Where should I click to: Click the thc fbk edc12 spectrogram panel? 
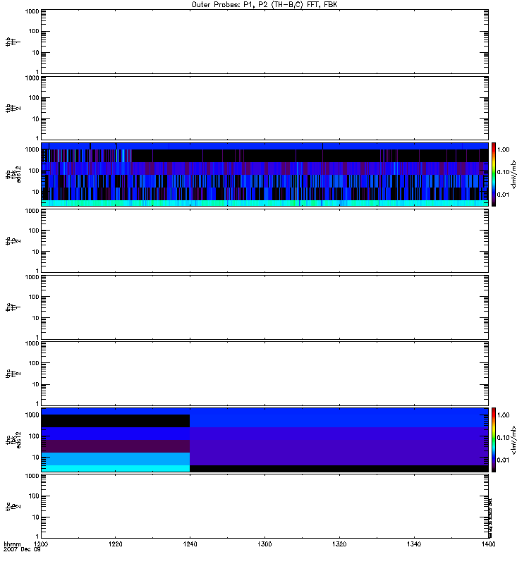click(x=264, y=439)
